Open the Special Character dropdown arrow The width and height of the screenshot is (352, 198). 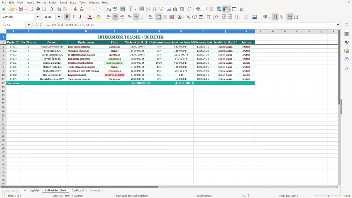(194, 9)
